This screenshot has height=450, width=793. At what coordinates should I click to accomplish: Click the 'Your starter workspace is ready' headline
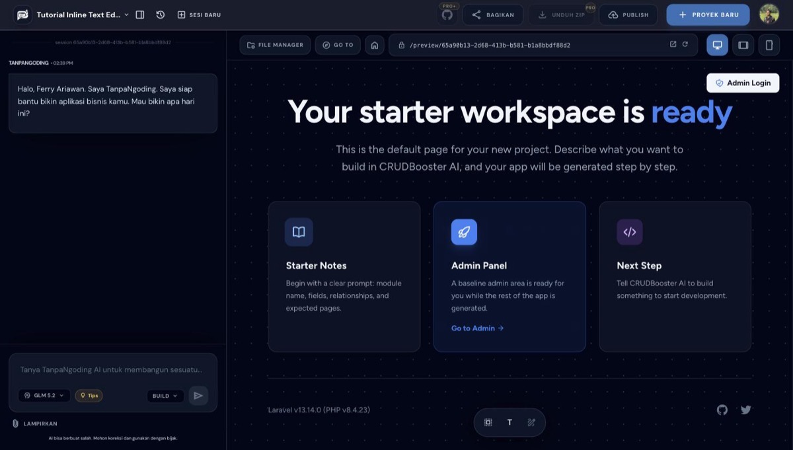pyautogui.click(x=510, y=112)
